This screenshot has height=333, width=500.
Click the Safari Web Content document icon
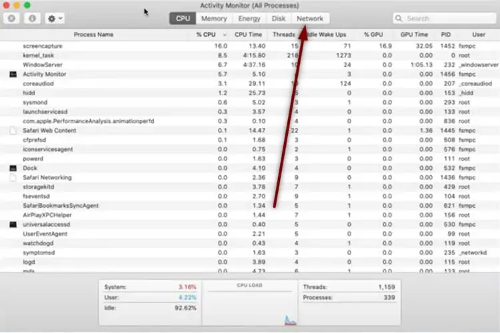(13, 131)
